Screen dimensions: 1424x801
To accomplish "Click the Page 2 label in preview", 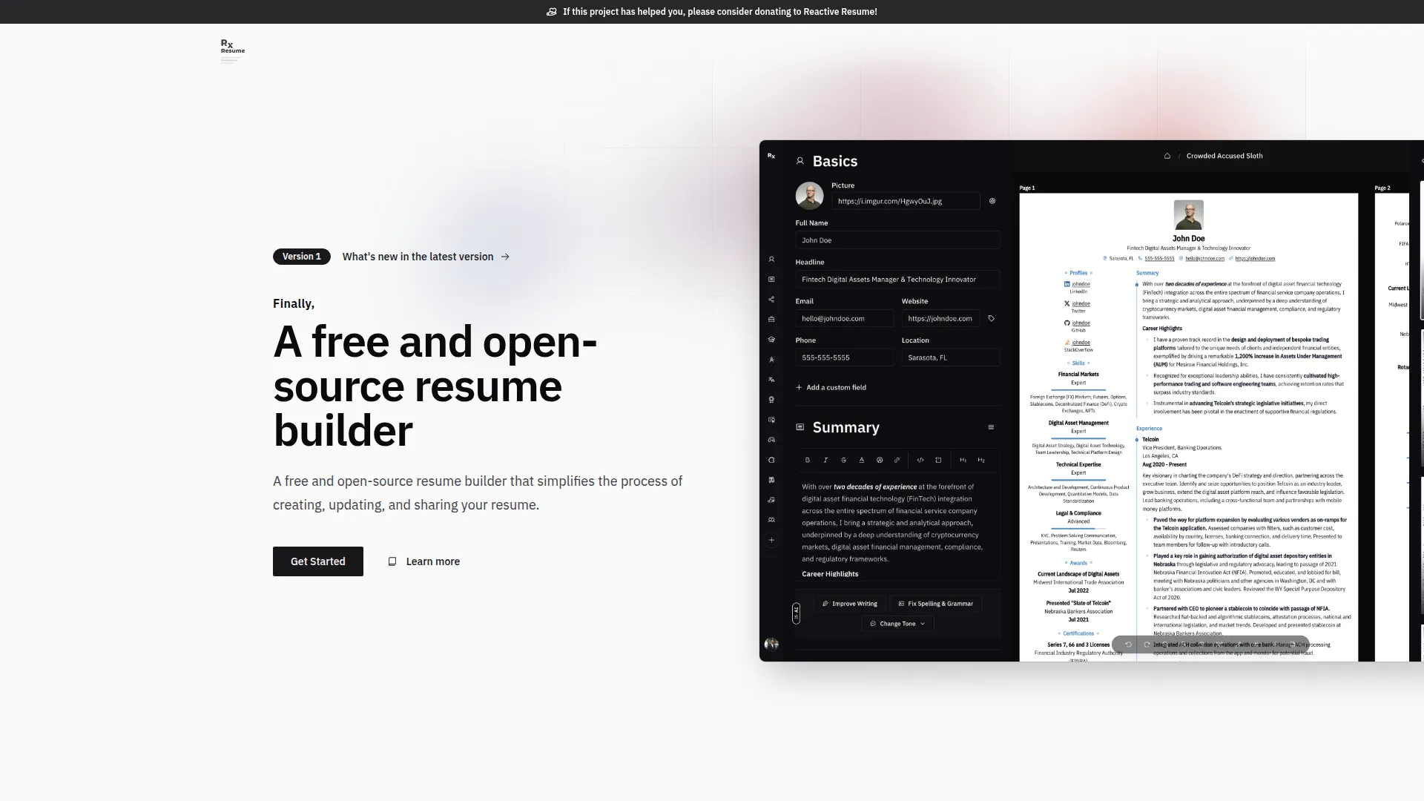I will [1382, 188].
